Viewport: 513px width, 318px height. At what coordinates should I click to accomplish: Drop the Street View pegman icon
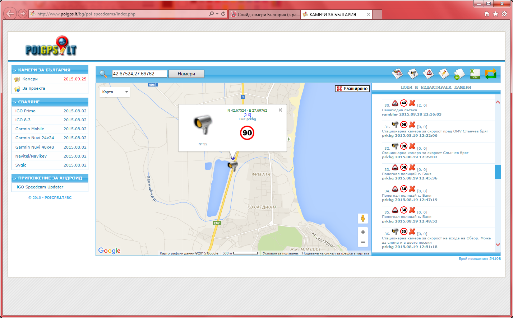pos(363,218)
